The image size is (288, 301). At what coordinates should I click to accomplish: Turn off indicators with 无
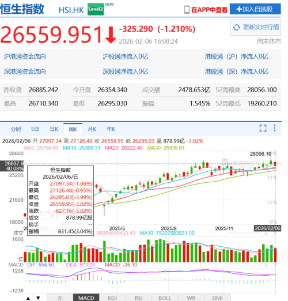(60, 298)
